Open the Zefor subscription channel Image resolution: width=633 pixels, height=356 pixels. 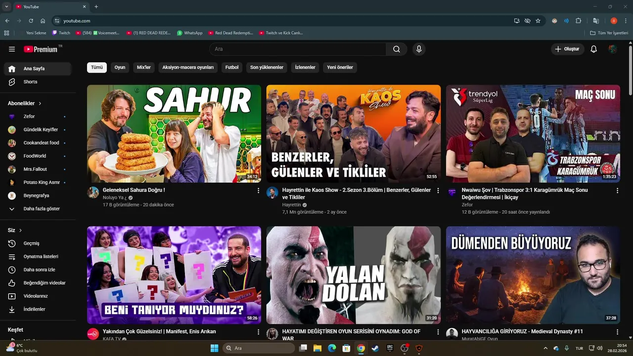(38, 116)
